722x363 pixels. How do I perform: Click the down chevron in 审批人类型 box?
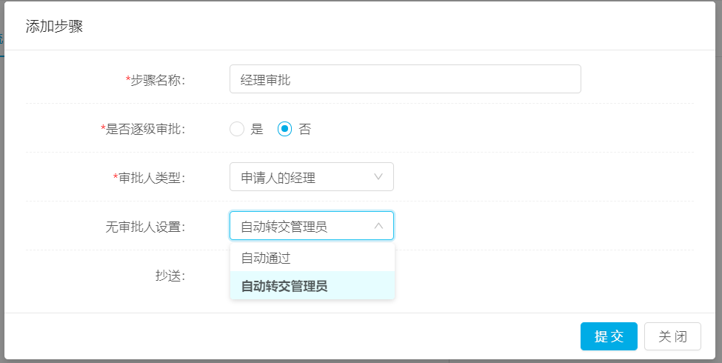pyautogui.click(x=378, y=177)
